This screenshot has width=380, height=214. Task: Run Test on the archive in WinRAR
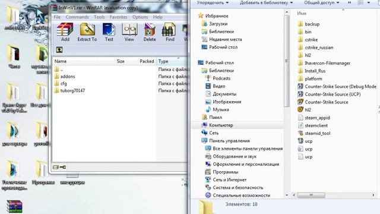(109, 32)
